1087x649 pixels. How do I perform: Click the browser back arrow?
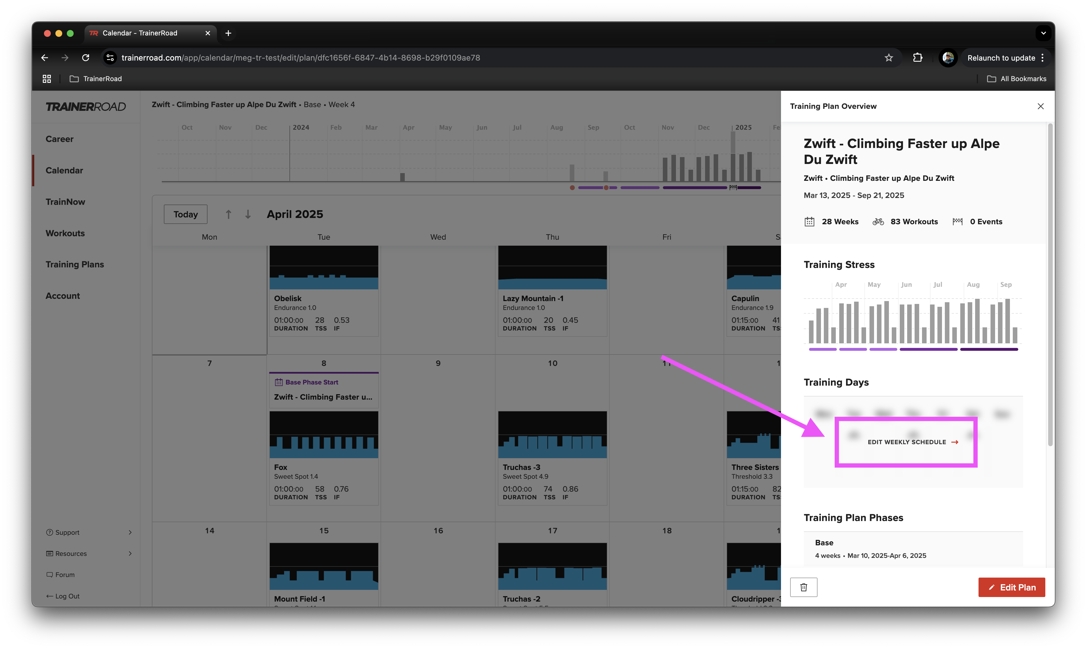pos(45,58)
